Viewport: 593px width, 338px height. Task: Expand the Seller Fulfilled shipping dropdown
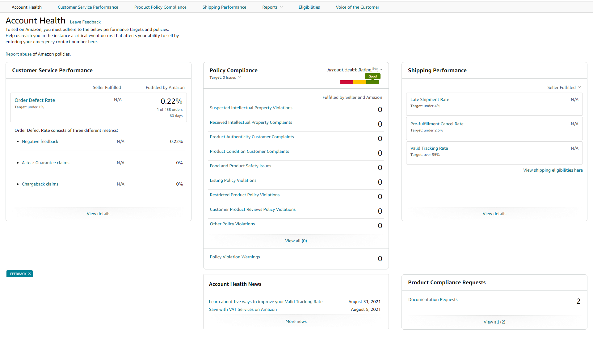tap(564, 87)
